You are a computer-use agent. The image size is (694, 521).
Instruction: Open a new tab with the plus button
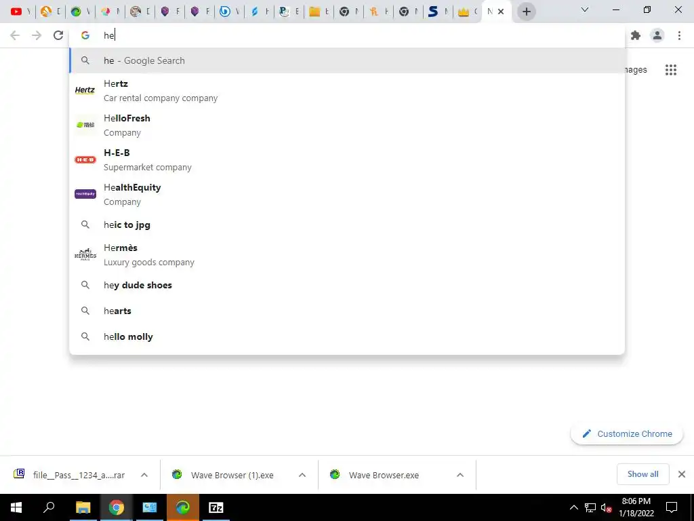tap(526, 12)
